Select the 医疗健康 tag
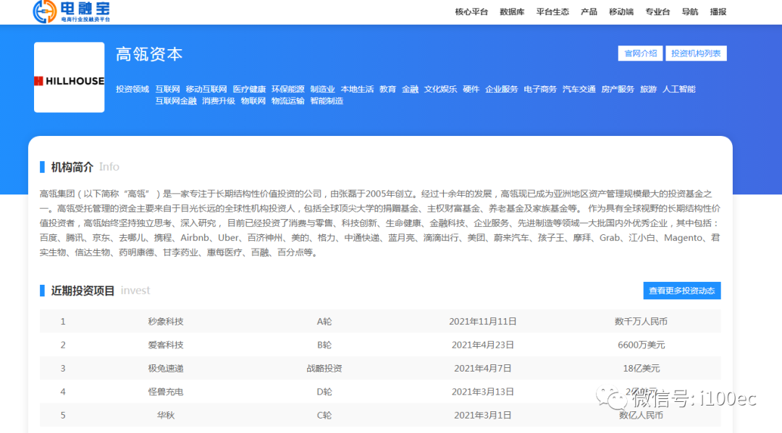Viewport: 782px width, 433px height. point(249,89)
